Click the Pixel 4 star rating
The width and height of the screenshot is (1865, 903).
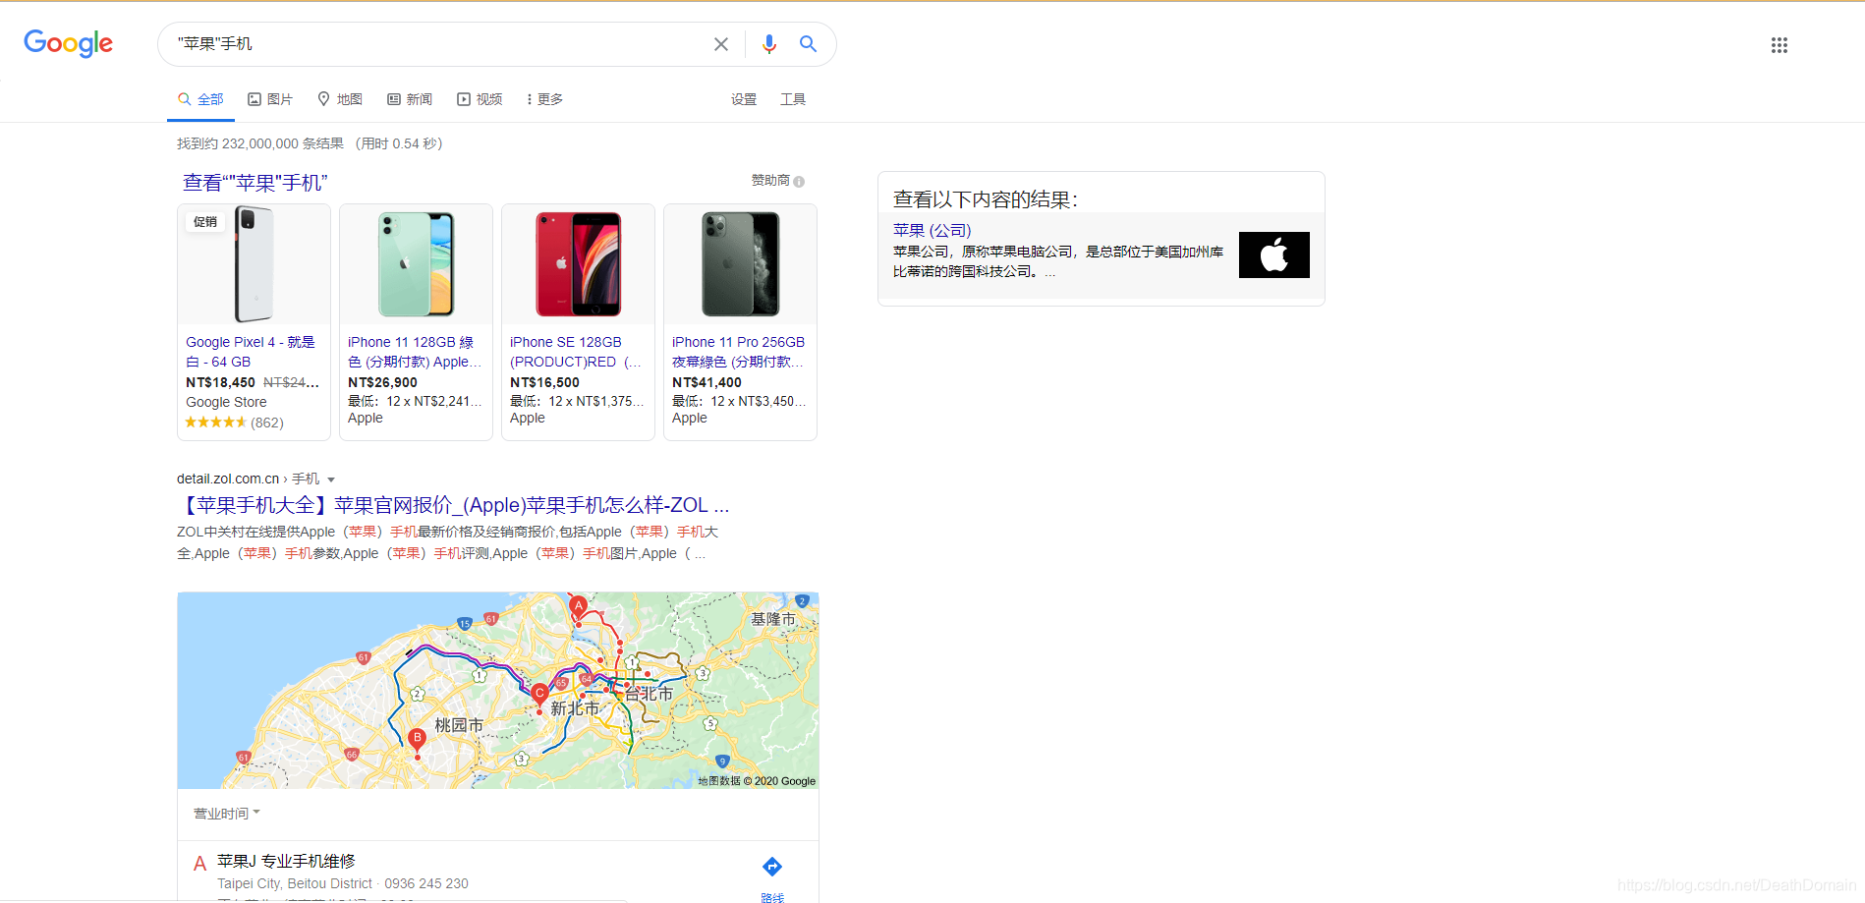[x=215, y=423]
